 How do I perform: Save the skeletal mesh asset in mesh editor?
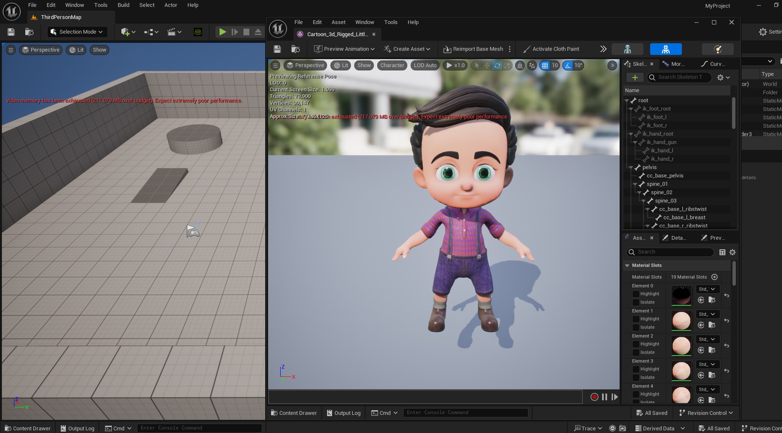[277, 49]
